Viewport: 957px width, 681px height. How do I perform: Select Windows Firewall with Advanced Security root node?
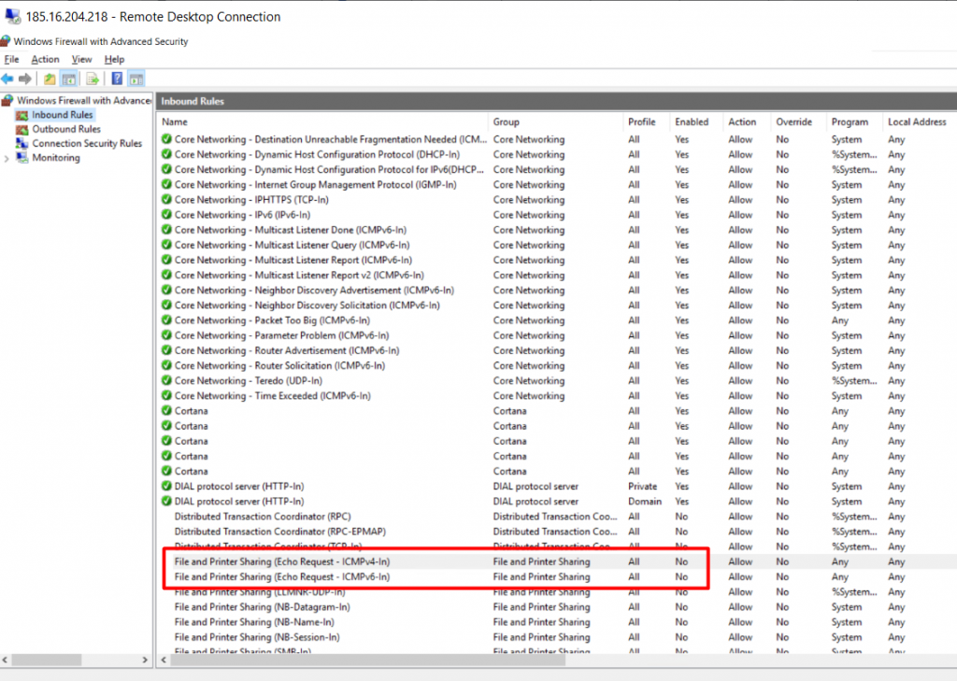pos(79,101)
